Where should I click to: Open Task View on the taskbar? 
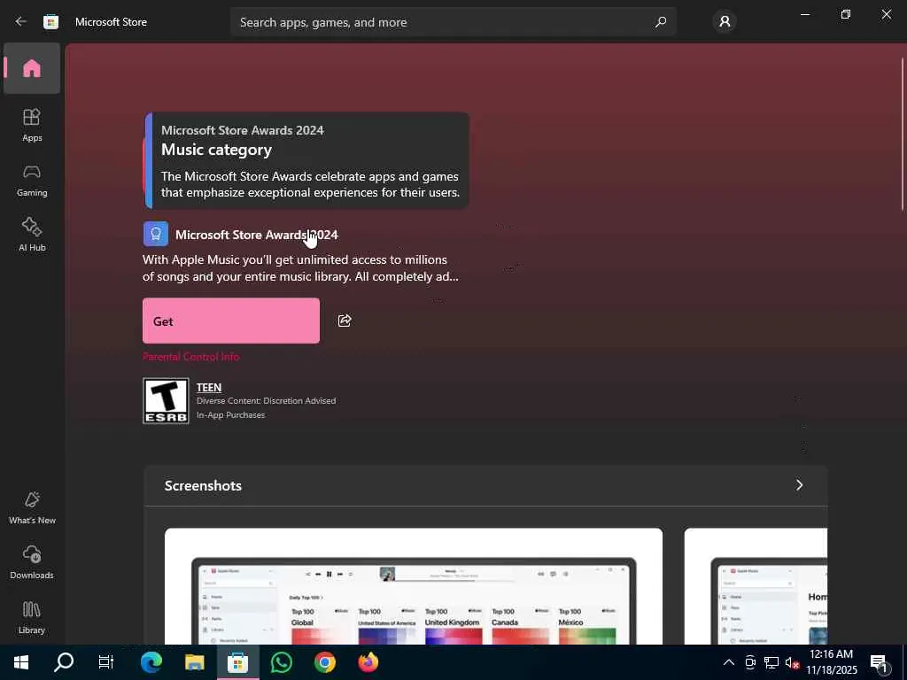pyautogui.click(x=106, y=662)
